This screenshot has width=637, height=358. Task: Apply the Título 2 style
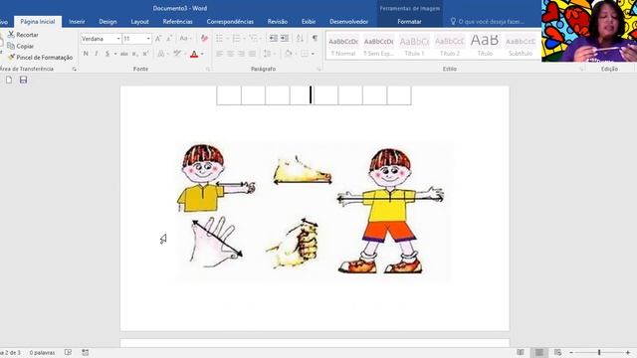450,46
